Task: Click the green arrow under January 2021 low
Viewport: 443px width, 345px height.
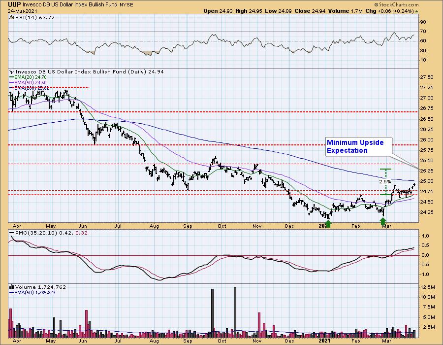Action: (328, 223)
